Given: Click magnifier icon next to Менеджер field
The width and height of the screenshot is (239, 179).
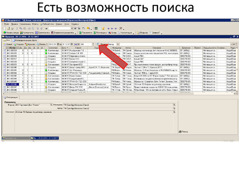Looking at the screenshot, I should pos(174,105).
